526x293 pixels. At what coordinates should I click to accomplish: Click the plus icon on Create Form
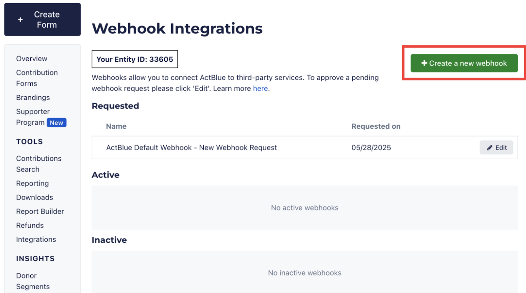pos(20,20)
